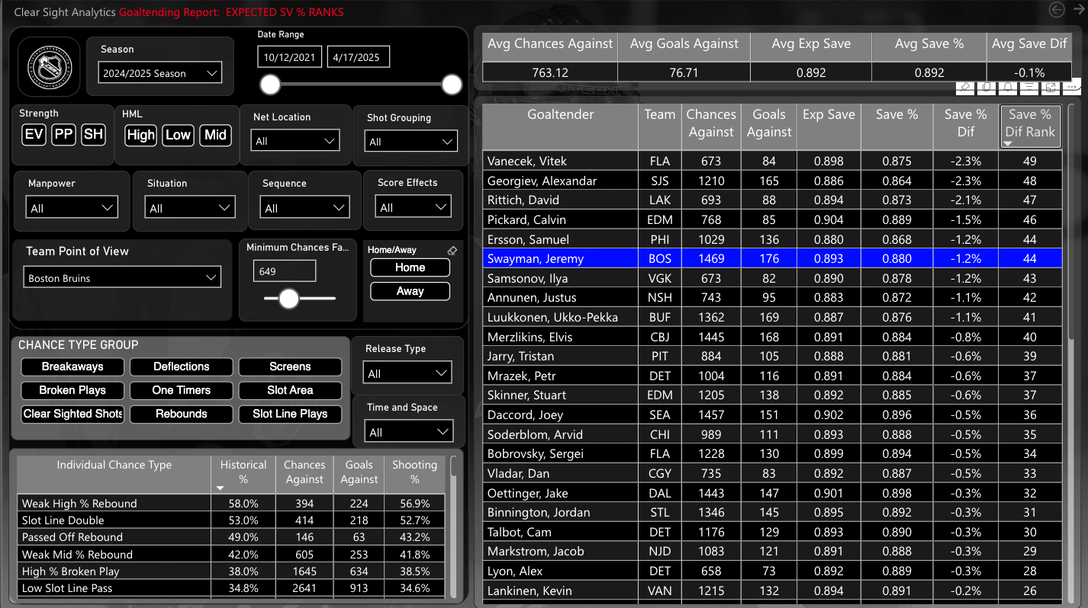Click the start date field 10/12/2021

click(290, 57)
